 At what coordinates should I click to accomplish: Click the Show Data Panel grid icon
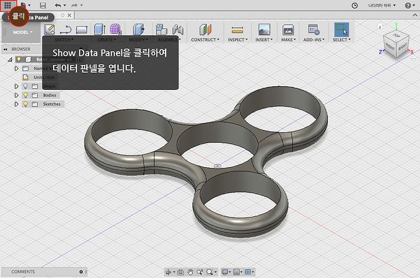(8, 5)
